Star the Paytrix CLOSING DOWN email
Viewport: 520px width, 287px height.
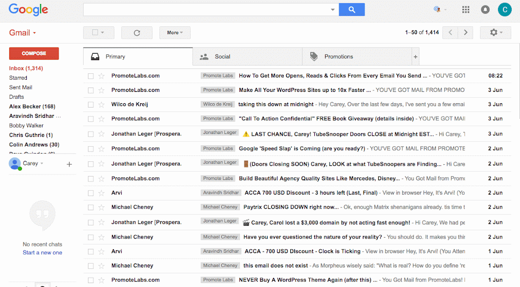point(102,207)
